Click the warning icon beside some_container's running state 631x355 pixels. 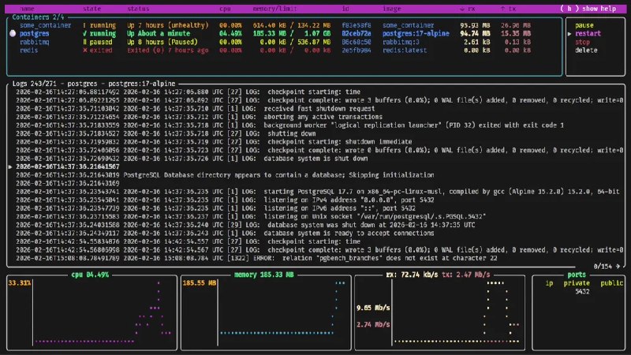pos(84,25)
